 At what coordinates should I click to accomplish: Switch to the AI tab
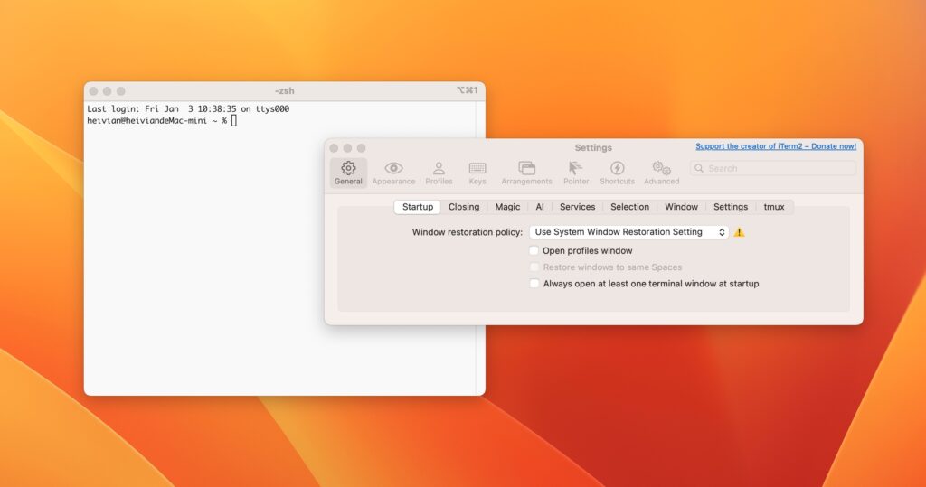coord(540,207)
